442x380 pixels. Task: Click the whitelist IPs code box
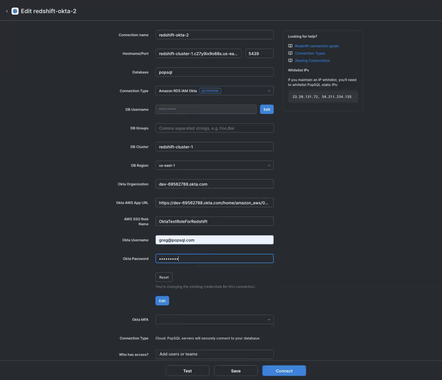click(x=323, y=97)
